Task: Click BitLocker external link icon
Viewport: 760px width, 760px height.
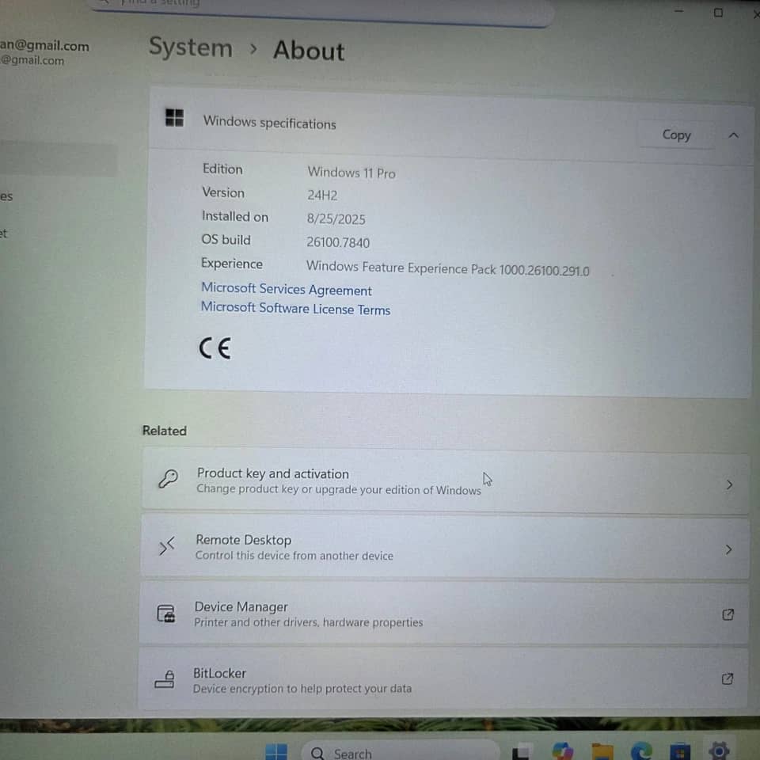Action: click(727, 678)
